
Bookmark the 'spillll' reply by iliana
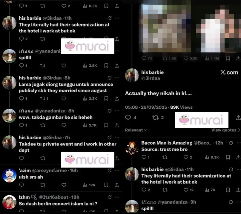106,65
